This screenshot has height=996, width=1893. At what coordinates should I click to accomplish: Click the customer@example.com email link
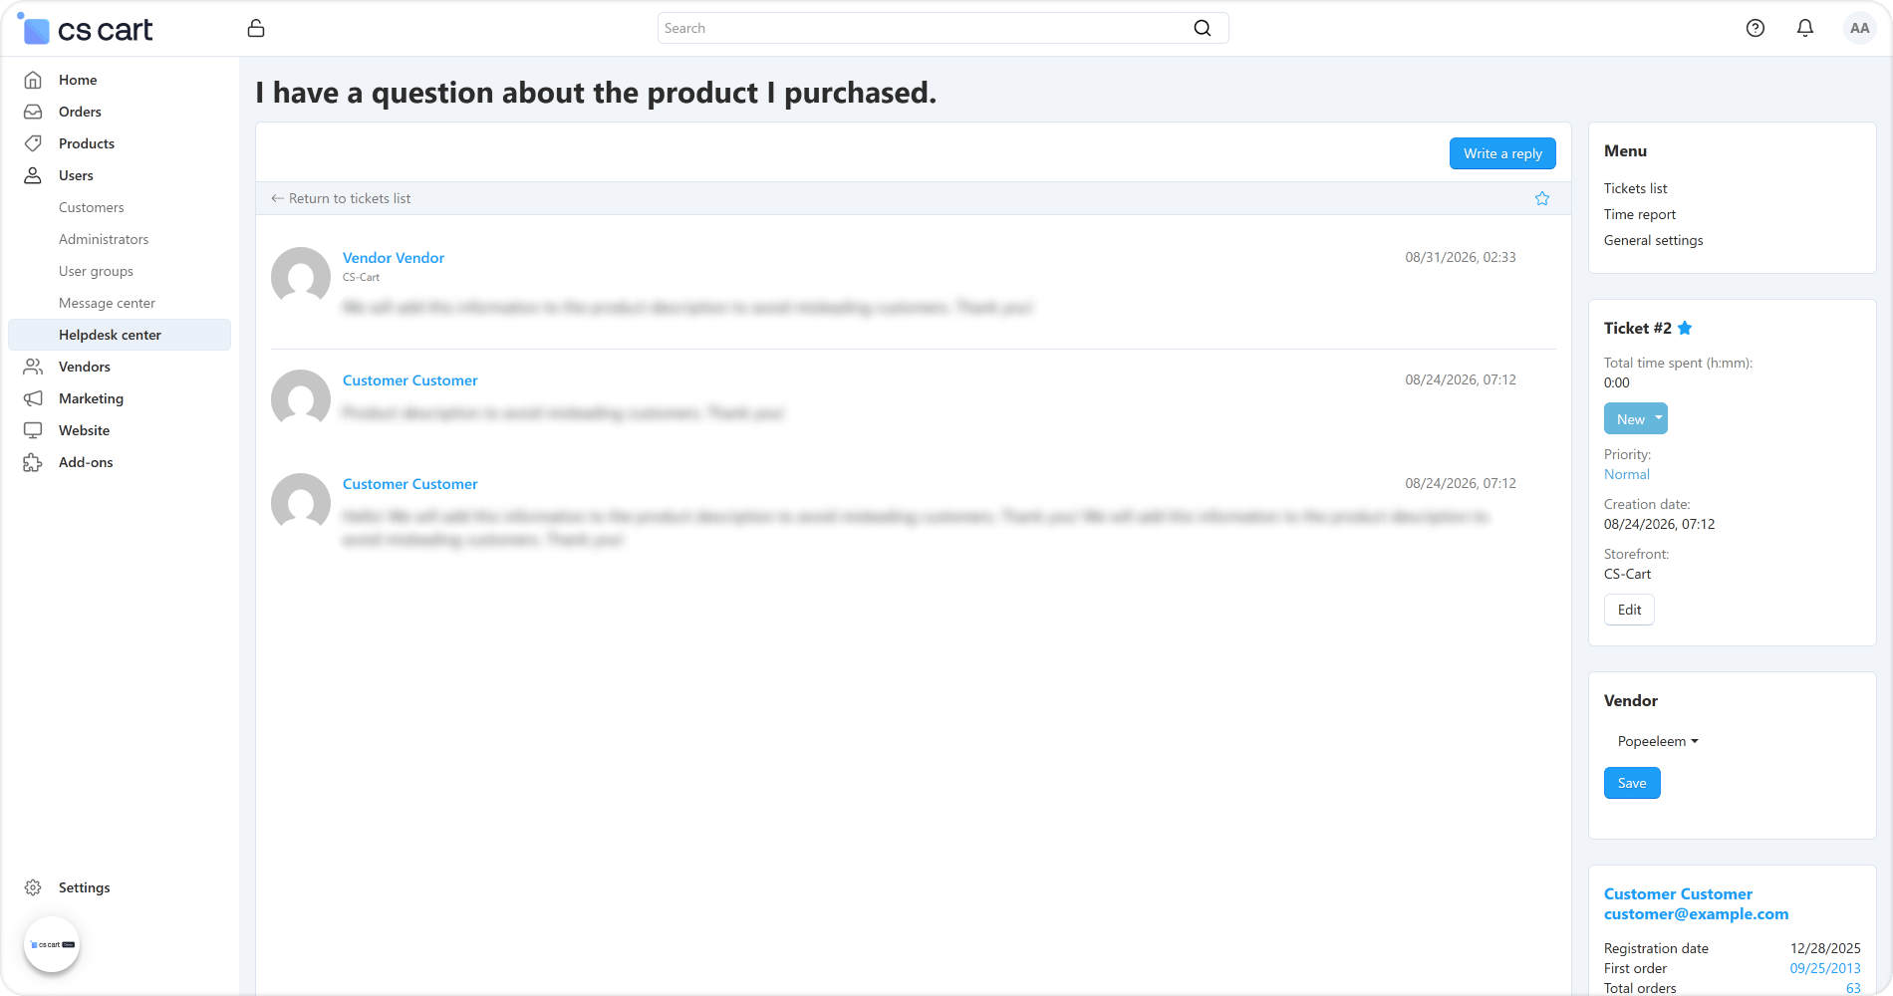click(x=1696, y=914)
